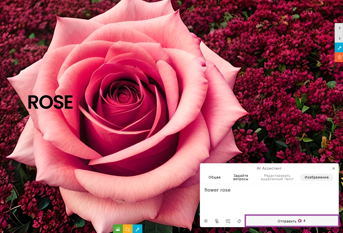The image size is (343, 233).
Task: Close the AI Ассистент panel
Action: point(334,168)
